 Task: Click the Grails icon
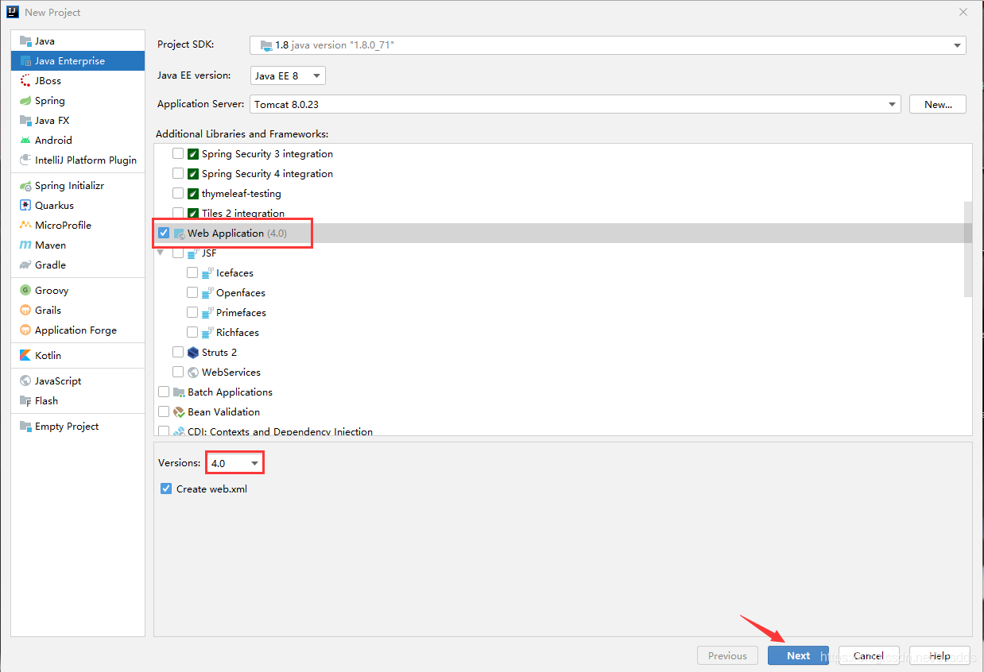(25, 310)
